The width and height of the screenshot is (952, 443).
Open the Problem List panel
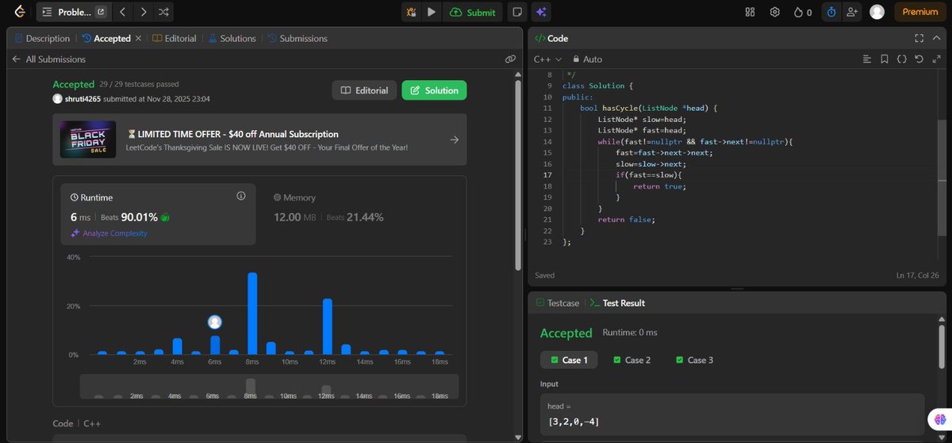(66, 12)
